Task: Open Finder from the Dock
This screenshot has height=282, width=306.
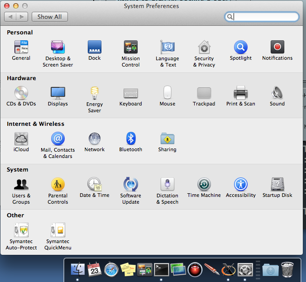Action: coord(78,269)
